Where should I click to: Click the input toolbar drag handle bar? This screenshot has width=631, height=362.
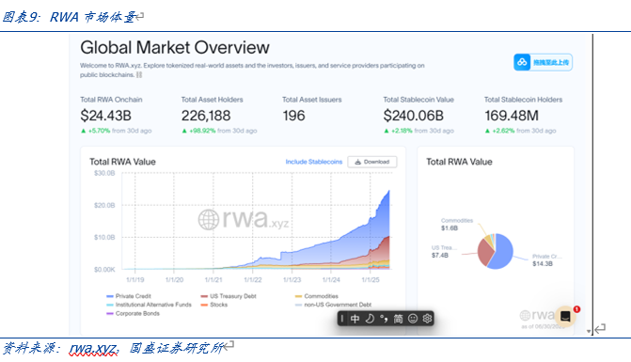(342, 319)
